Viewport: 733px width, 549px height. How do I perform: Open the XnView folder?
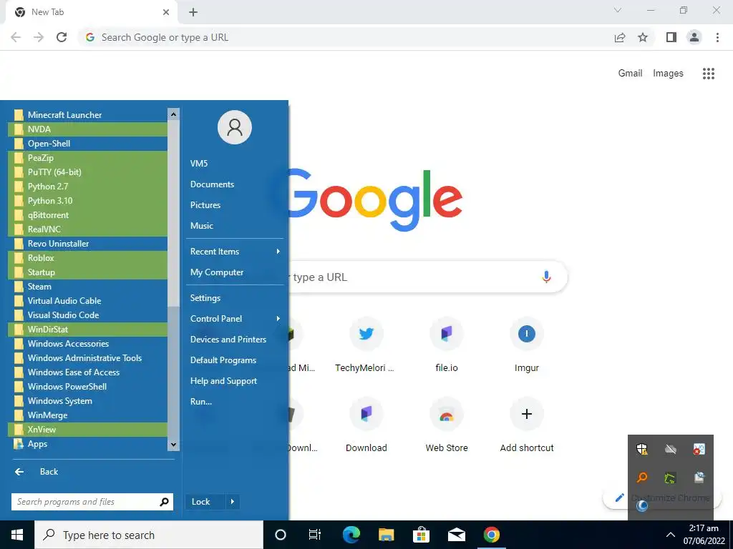pyautogui.click(x=87, y=430)
